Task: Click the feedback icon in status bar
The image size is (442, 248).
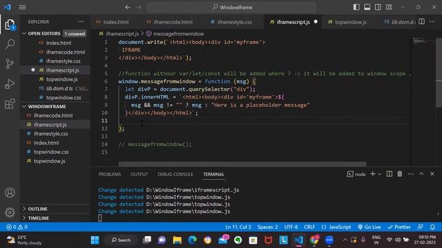Action: [x=421, y=227]
